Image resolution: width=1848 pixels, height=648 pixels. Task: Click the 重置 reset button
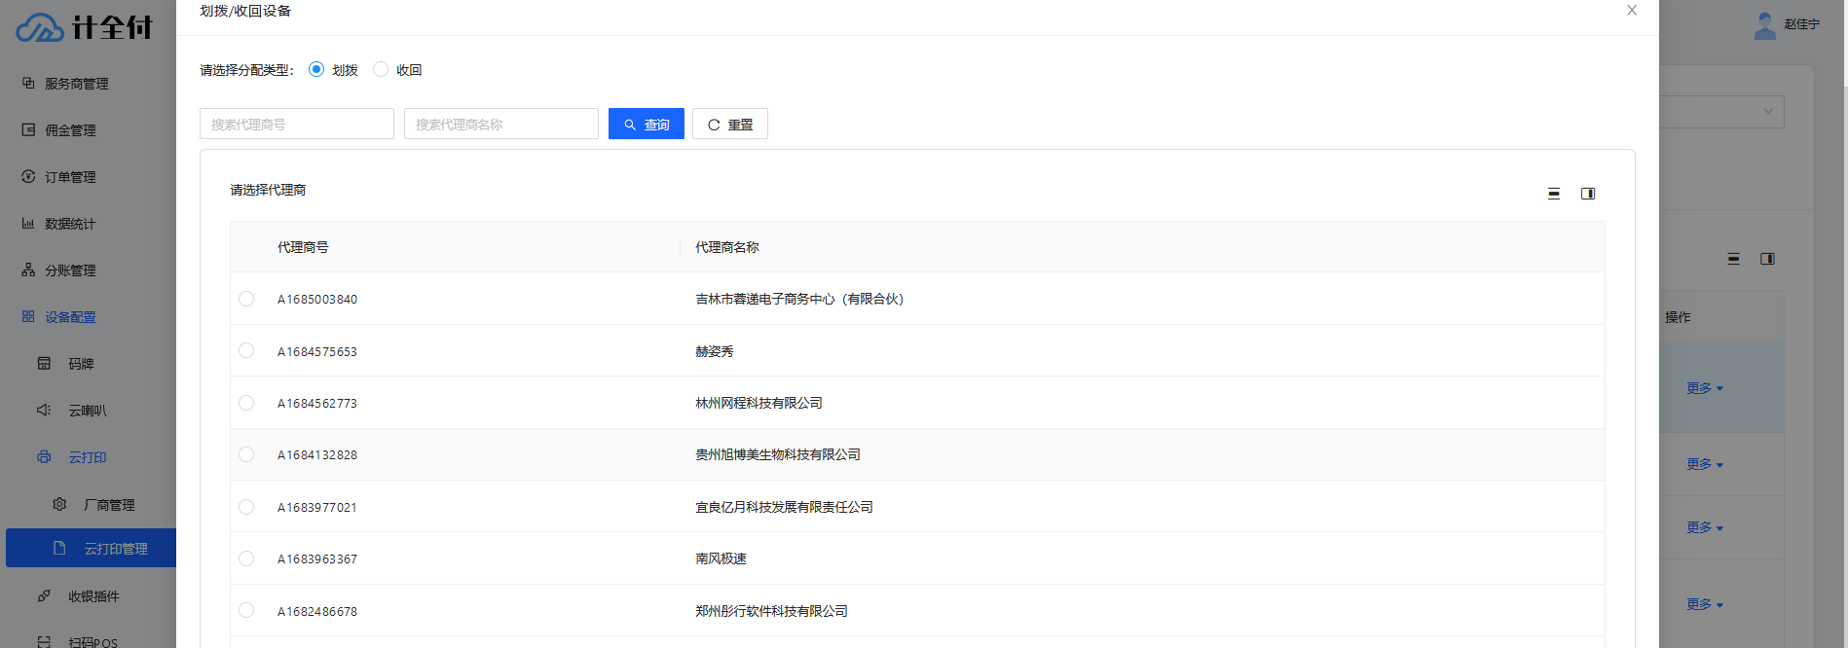coord(730,125)
